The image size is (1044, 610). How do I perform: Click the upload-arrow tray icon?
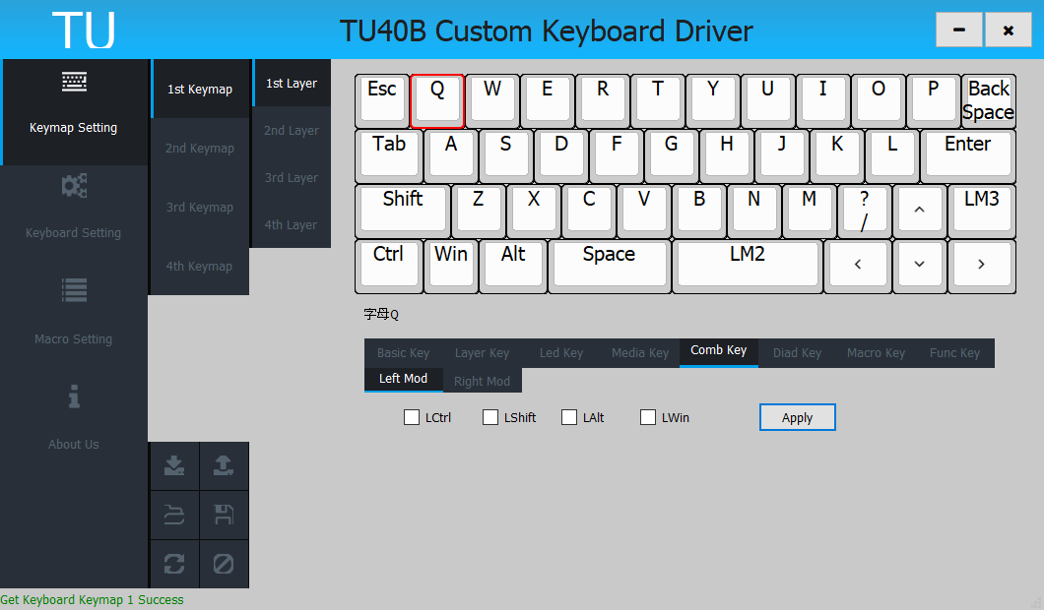tap(223, 465)
